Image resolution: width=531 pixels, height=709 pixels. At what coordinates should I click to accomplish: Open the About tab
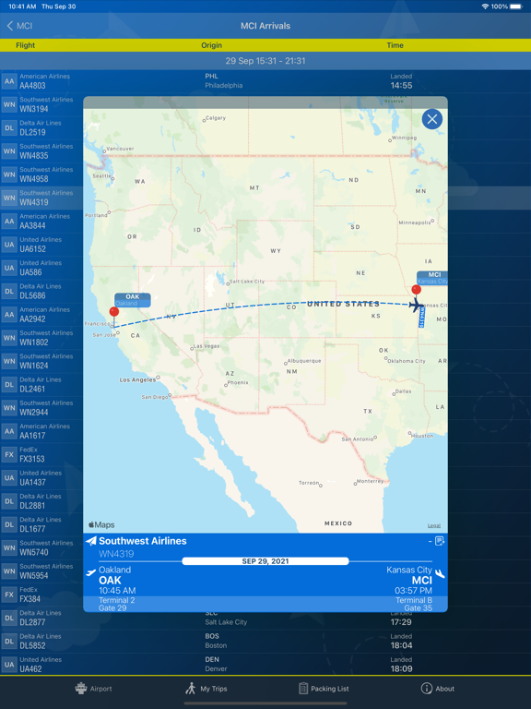(x=438, y=689)
